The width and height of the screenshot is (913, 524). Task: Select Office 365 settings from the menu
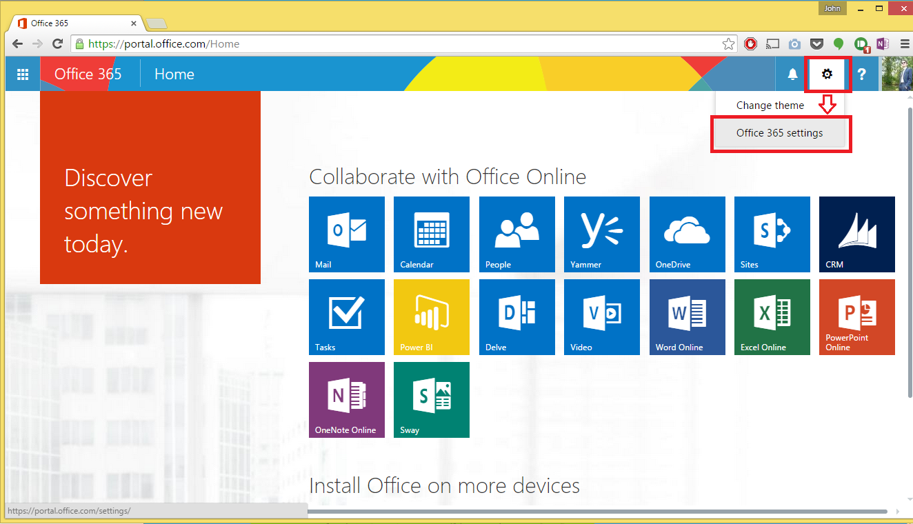tap(781, 133)
